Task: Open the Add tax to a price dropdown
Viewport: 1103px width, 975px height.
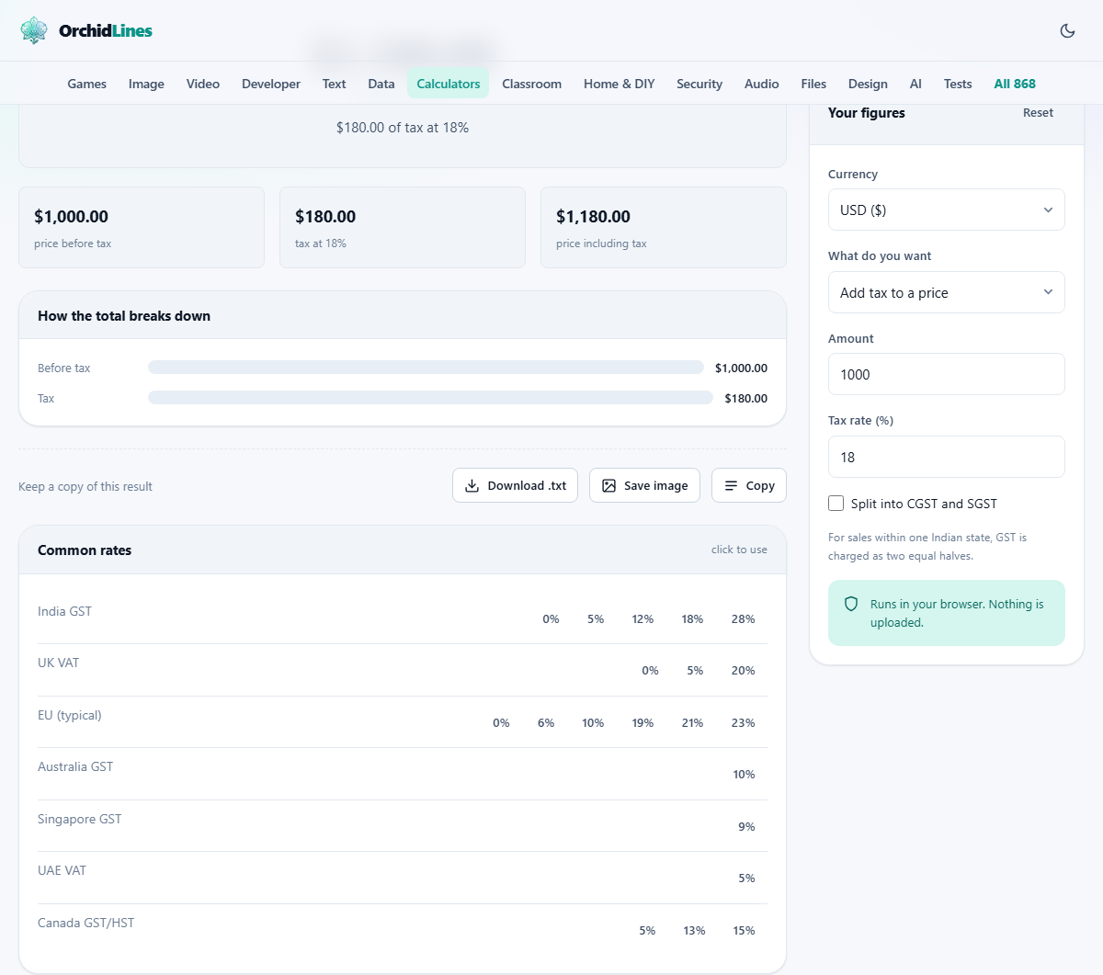Action: 946,292
